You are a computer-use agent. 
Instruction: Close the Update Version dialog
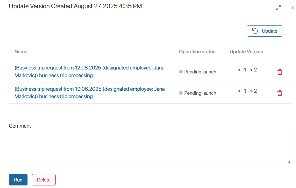292,8
